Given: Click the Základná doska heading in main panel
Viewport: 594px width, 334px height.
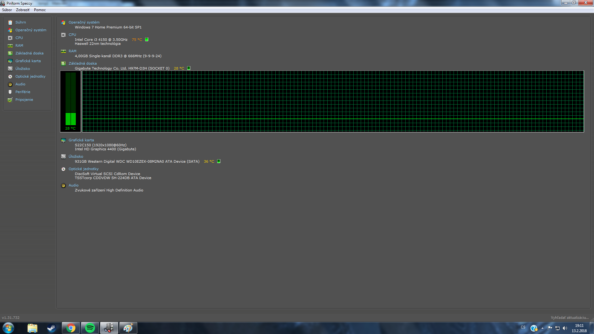Looking at the screenshot, I should [x=82, y=63].
